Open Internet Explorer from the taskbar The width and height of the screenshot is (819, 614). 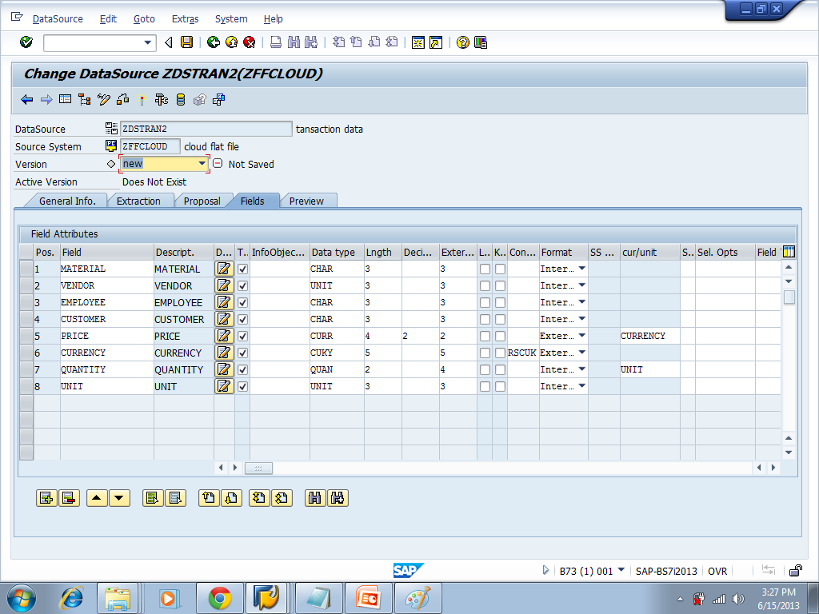click(x=72, y=598)
